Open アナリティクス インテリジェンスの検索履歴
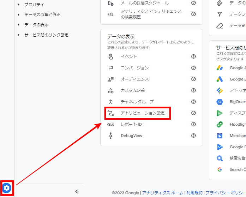Screen dimensions: 246x197 point(151,14)
